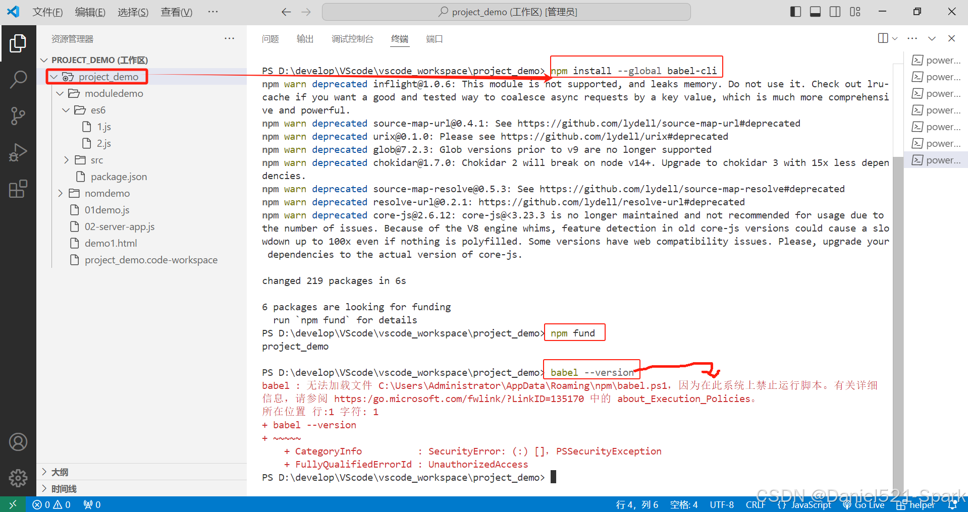Open the 文件(F) menu
This screenshot has width=968, height=512.
[48, 12]
